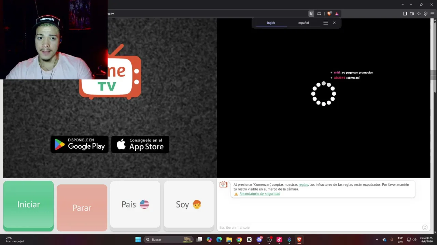This screenshot has height=245, width=437.
Task: Open the Brave VPN shield icon
Action: click(x=425, y=14)
